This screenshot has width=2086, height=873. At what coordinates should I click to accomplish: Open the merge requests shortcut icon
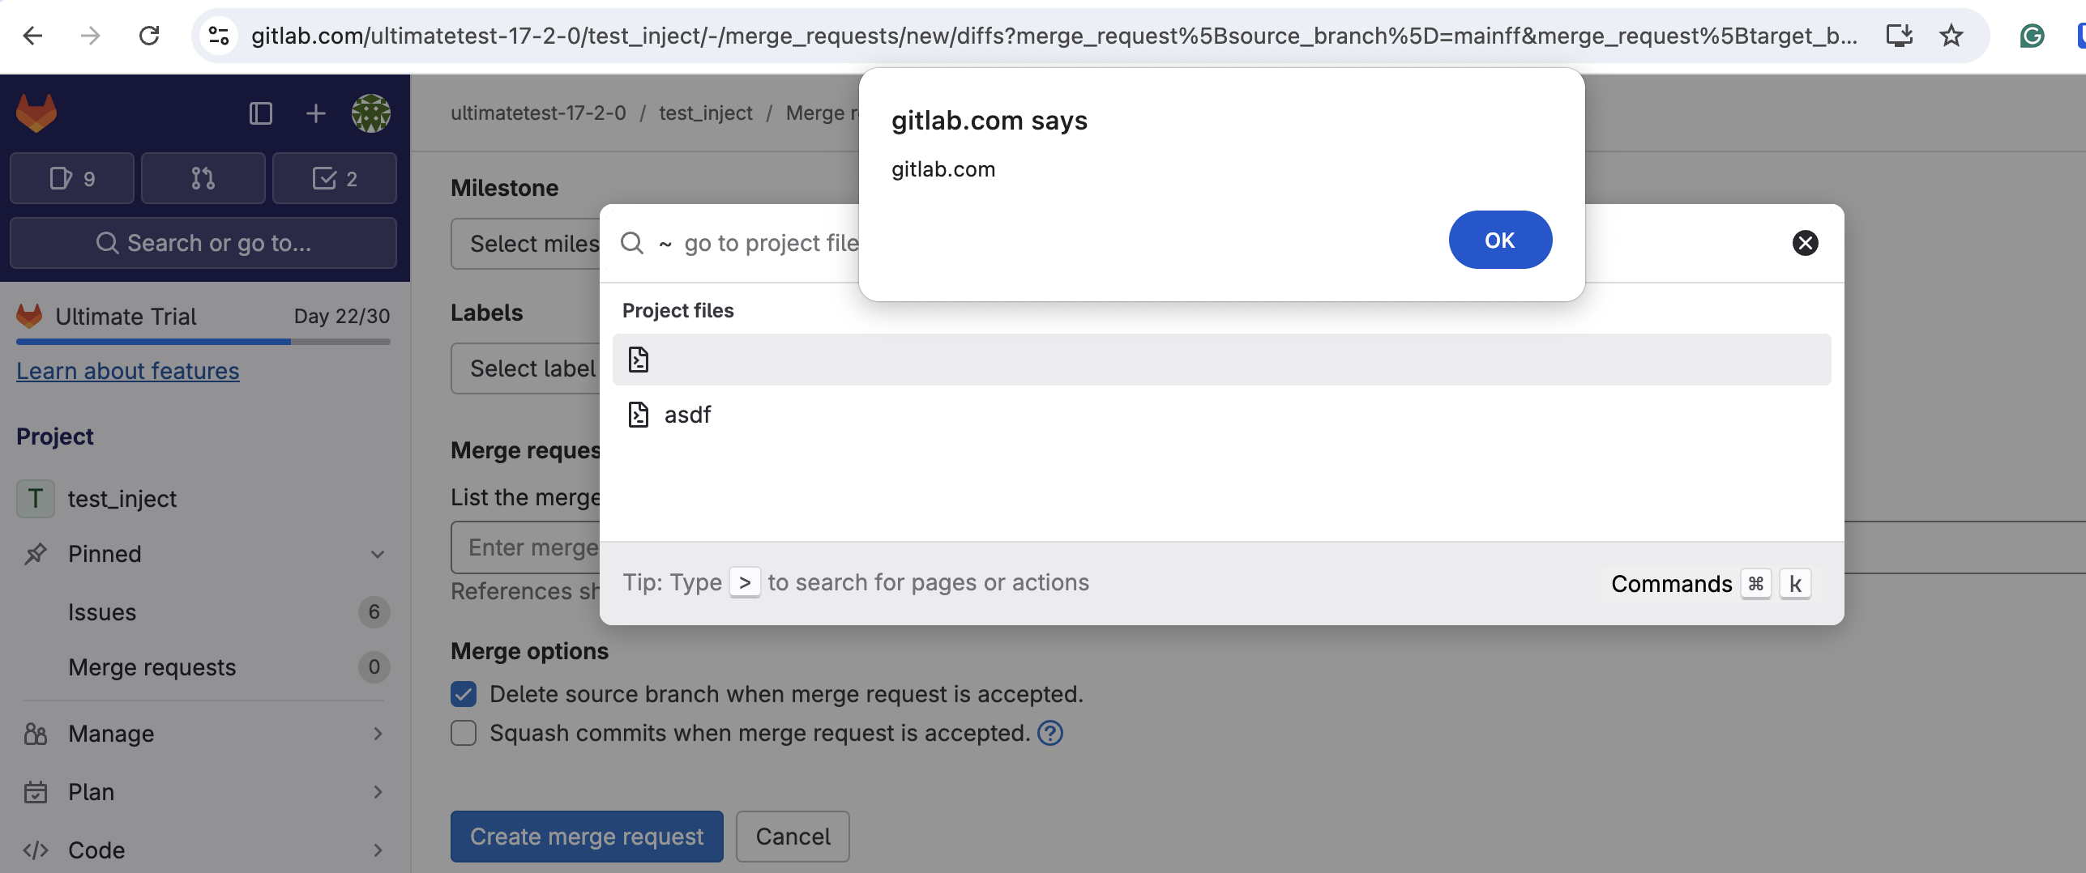point(203,178)
